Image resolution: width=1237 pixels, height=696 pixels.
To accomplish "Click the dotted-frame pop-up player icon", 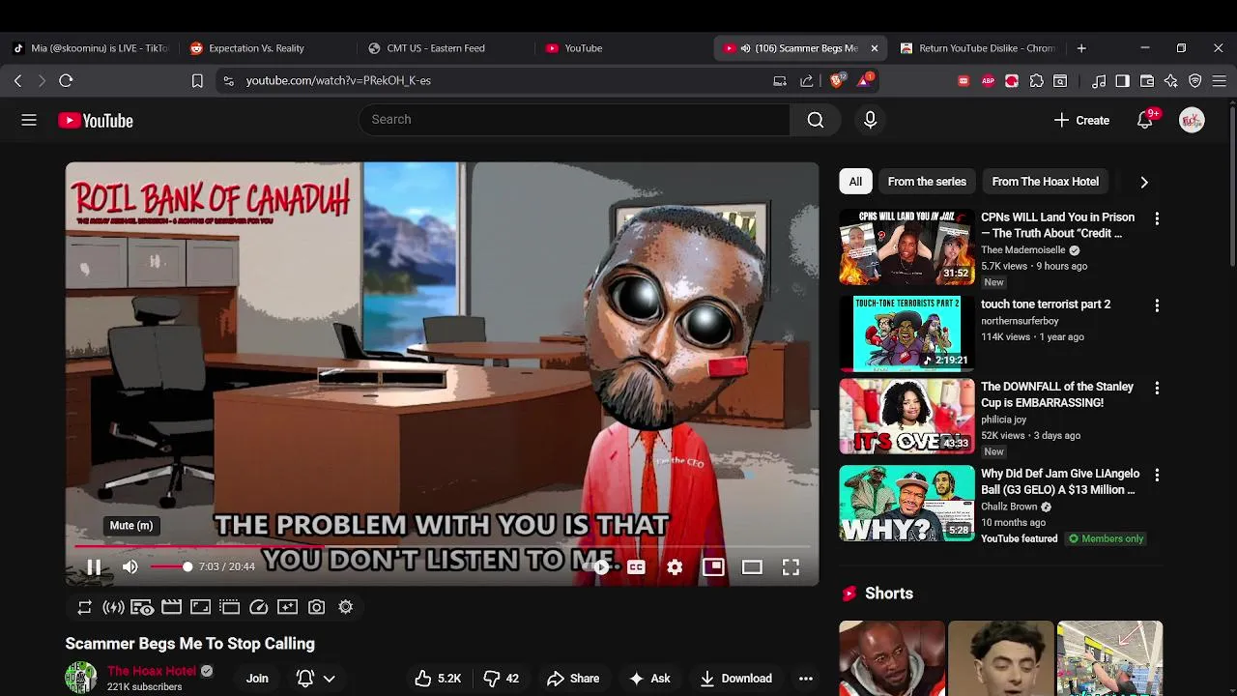I will pos(229,607).
